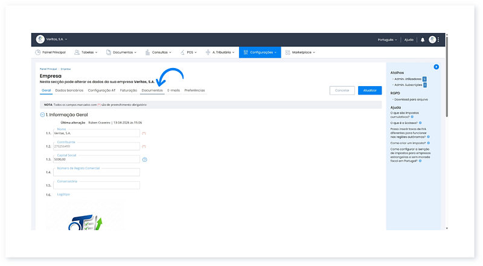Screen dimensions: 483x266
Task: Click the A. Tributária icon
Action: tap(208, 52)
